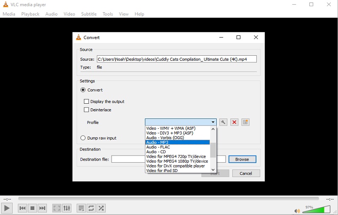
Task: Toggle loop repeat mode
Action: point(91,208)
